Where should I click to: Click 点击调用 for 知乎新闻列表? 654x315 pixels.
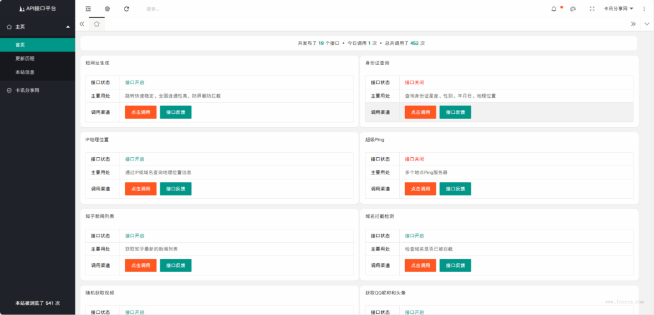[x=141, y=265]
